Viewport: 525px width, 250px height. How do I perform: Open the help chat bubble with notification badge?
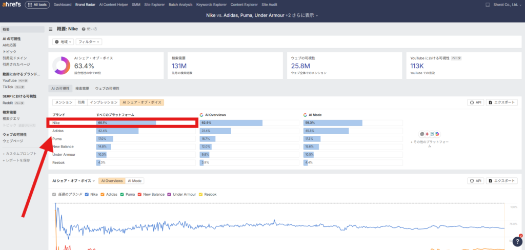point(517,242)
